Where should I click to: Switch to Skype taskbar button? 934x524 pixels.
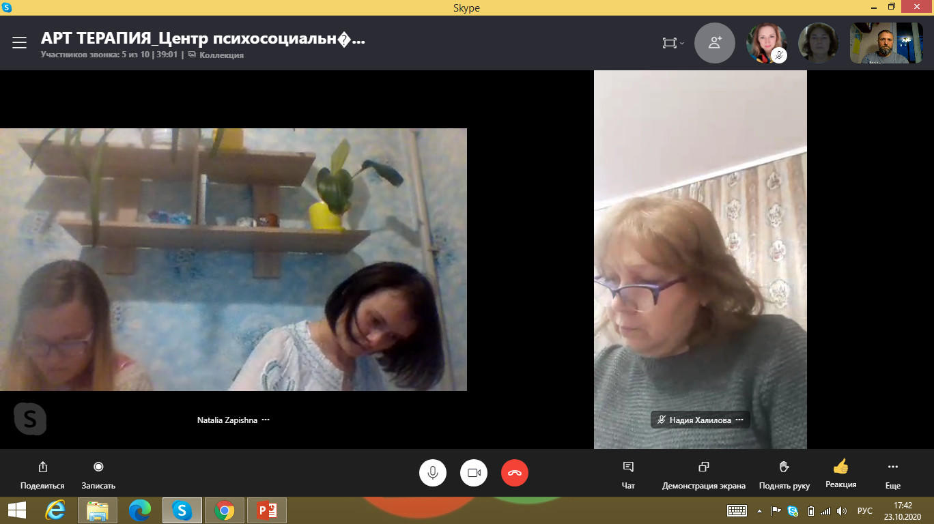pyautogui.click(x=182, y=510)
